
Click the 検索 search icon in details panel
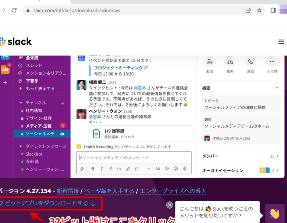230,62
